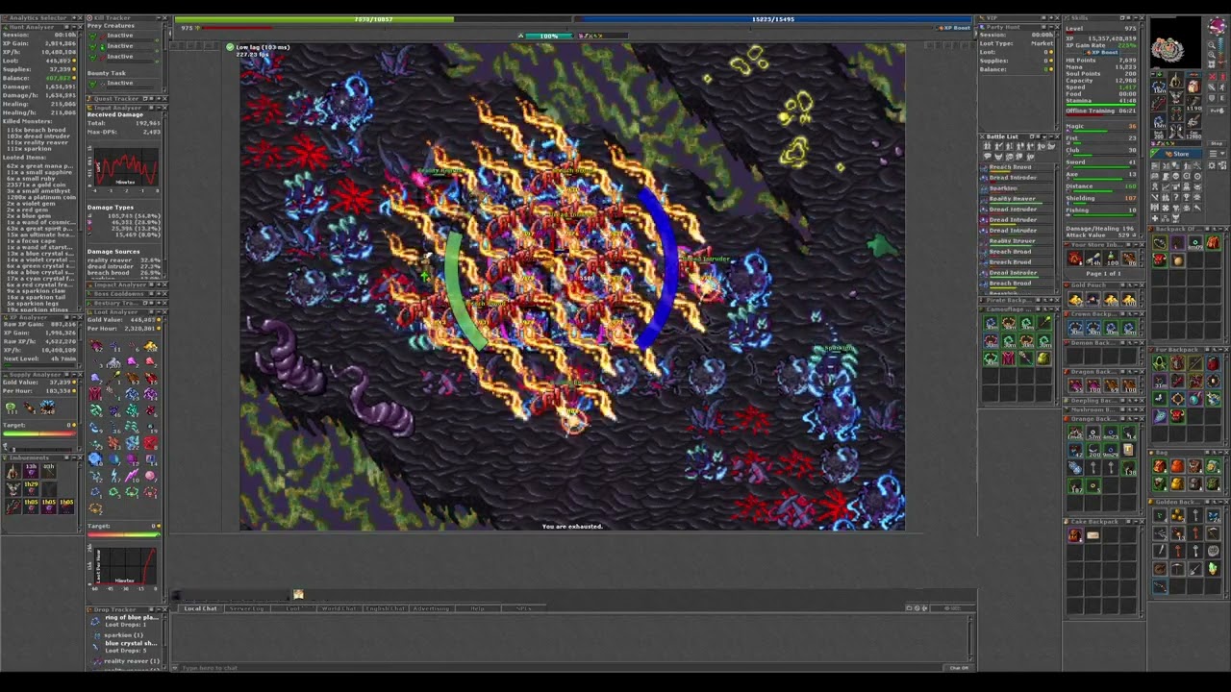Open the Store button
Image resolution: width=1231 pixels, height=692 pixels.
[x=1175, y=154]
